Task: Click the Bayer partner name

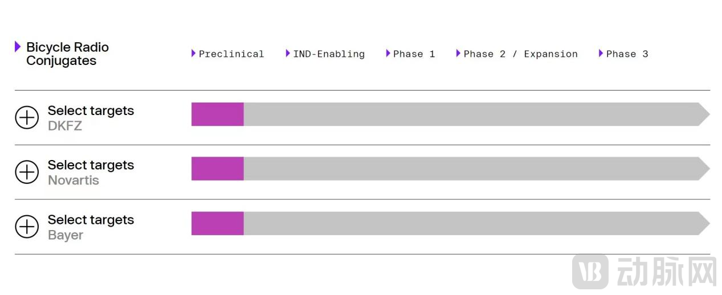Action: tap(66, 235)
